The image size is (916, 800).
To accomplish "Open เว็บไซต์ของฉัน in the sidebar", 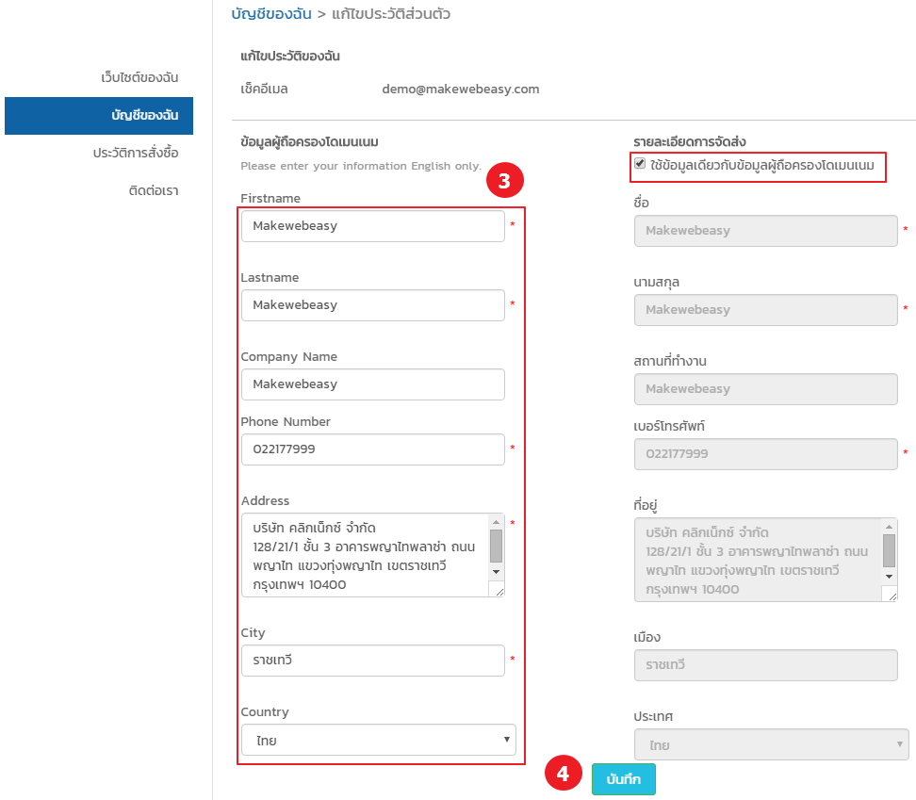I will pos(139,77).
